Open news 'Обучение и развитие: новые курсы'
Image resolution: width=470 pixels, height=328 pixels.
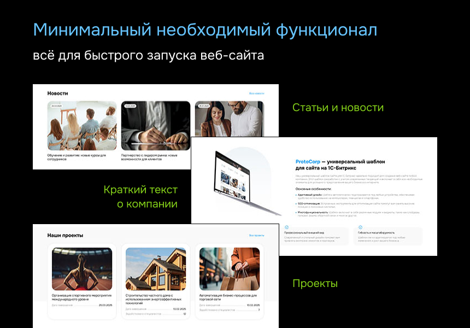coord(76,157)
